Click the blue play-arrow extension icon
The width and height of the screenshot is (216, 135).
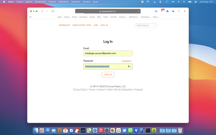[x=173, y=11]
